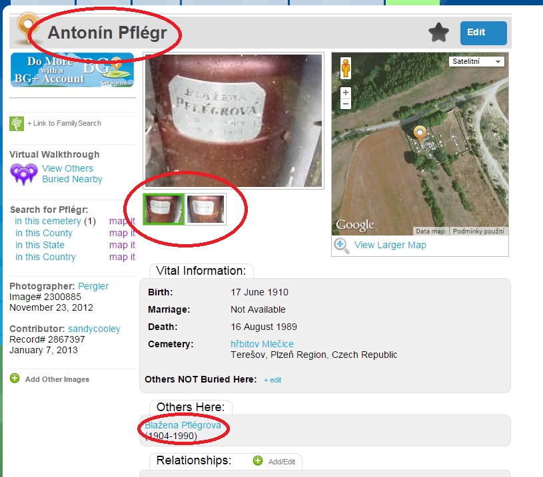
Task: Select the second headstone thumbnail
Action: (206, 209)
